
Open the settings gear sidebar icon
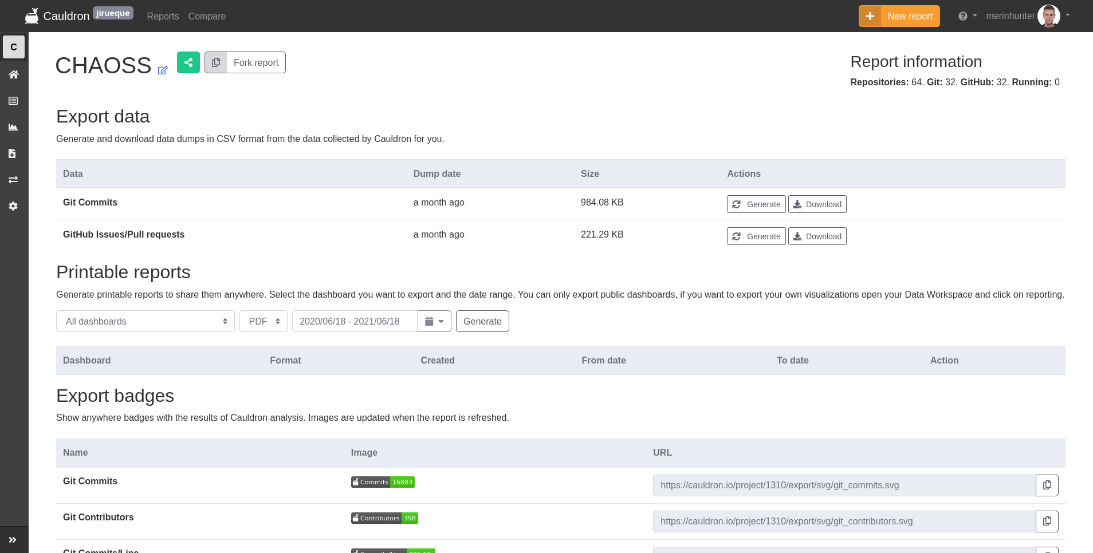pos(14,206)
